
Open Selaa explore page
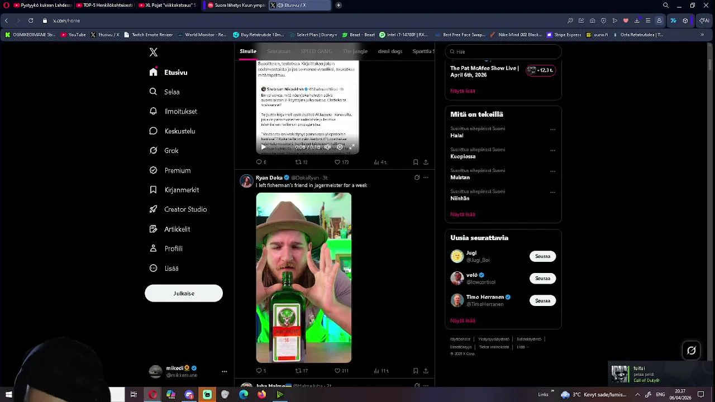(164, 92)
